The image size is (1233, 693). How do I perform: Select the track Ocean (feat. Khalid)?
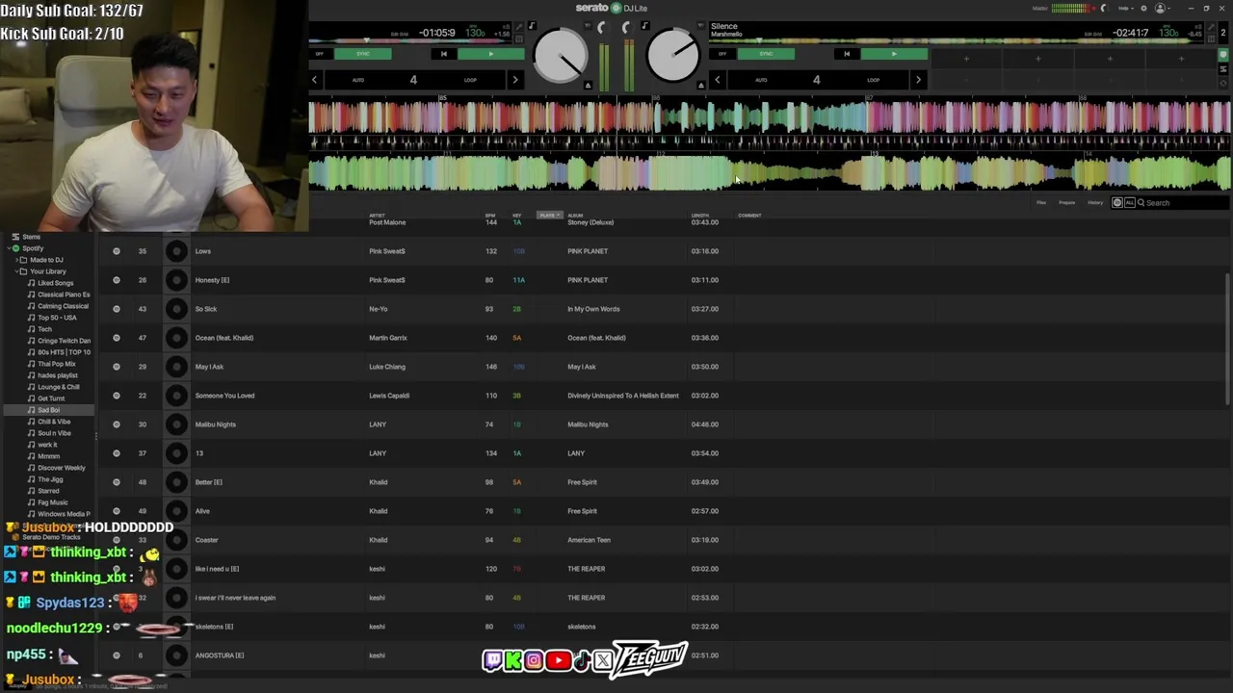click(223, 338)
